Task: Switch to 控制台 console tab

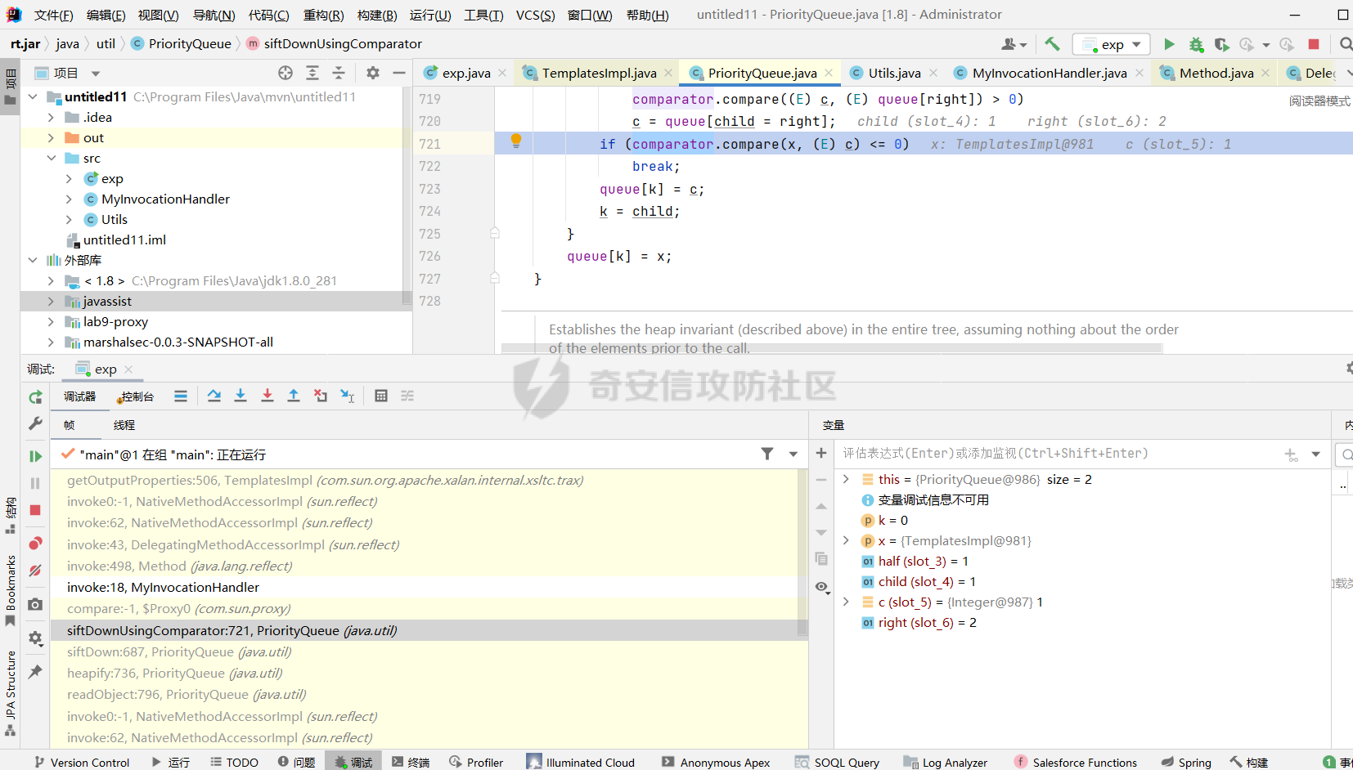Action: [x=136, y=396]
